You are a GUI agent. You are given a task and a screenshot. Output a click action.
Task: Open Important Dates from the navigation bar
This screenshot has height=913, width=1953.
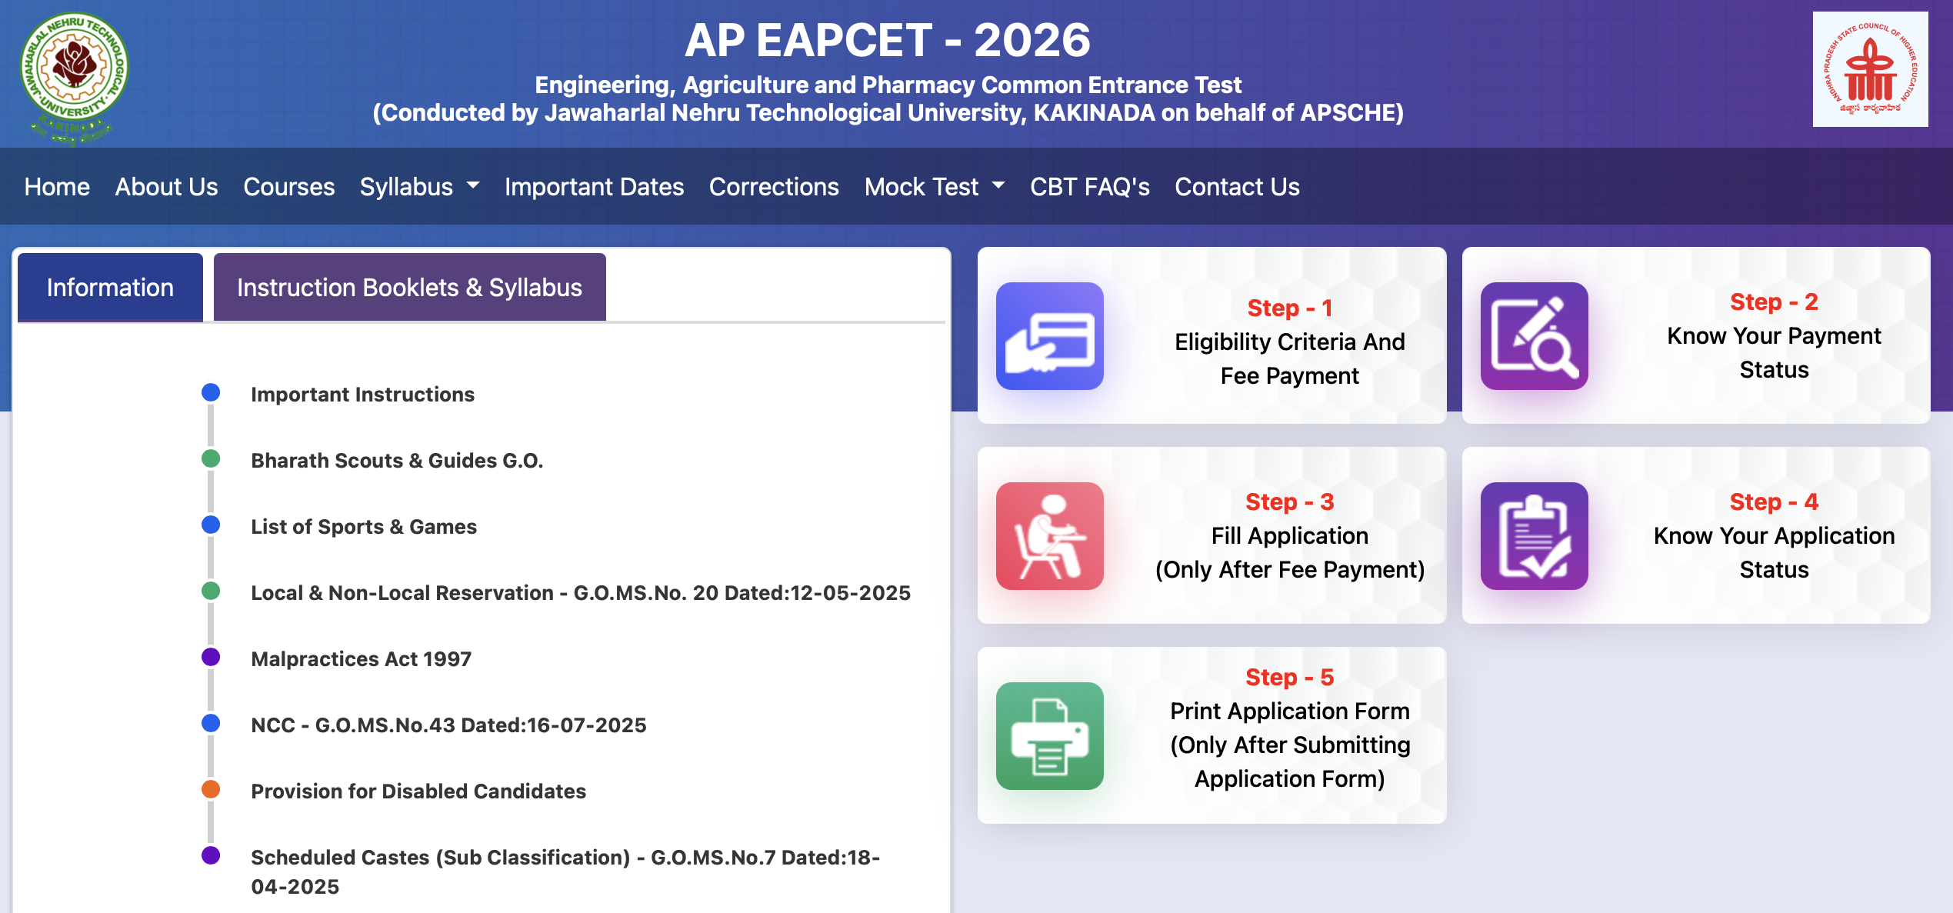(594, 186)
